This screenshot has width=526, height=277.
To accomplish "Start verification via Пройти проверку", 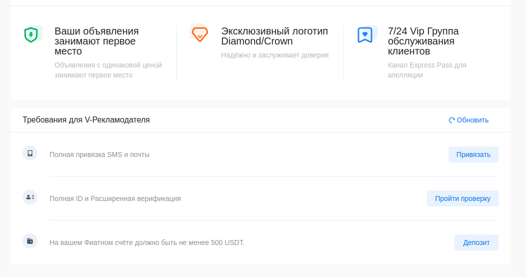I will point(462,198).
